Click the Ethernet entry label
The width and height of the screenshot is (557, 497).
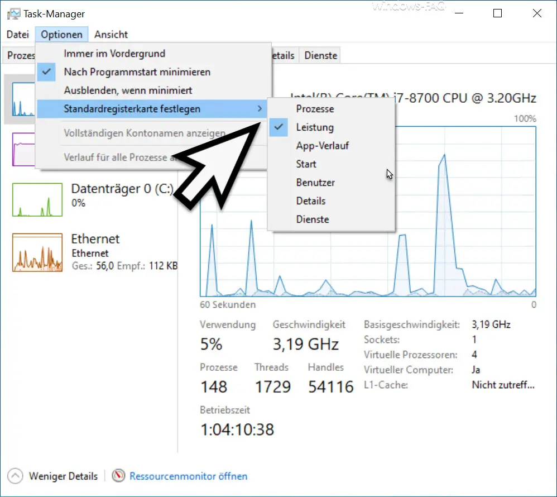95,239
